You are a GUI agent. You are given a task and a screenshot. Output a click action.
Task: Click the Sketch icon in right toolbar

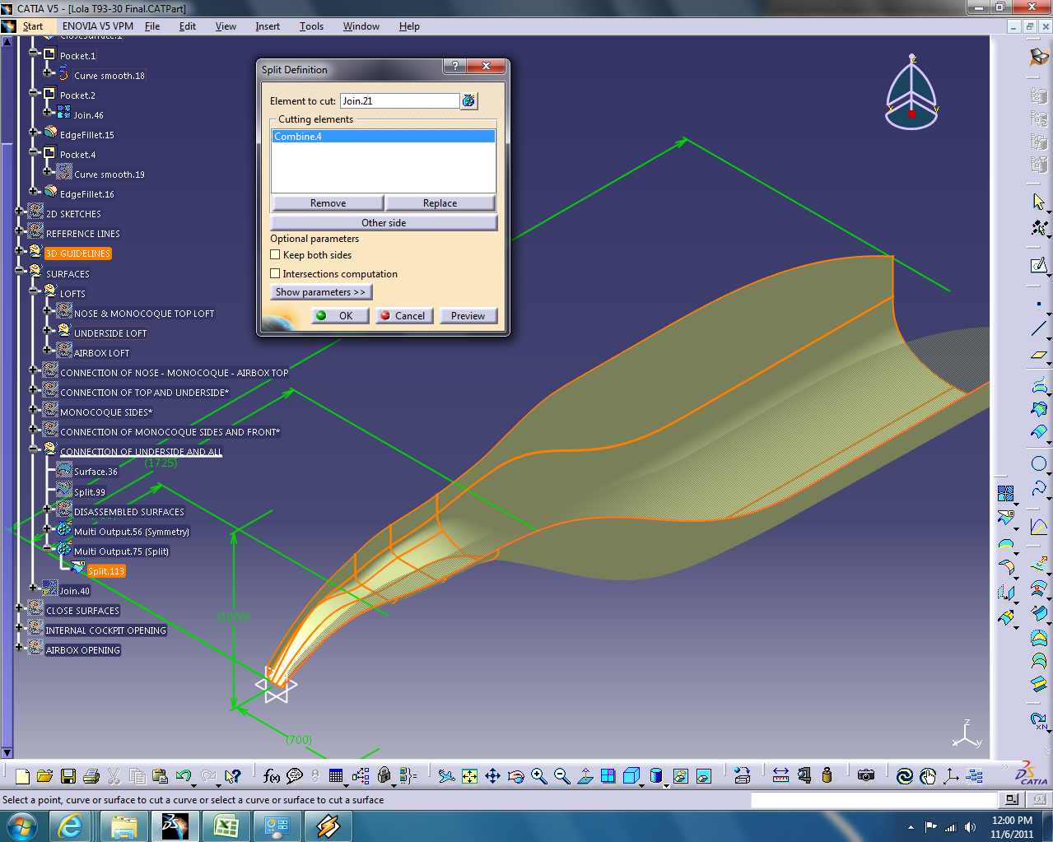click(1038, 265)
